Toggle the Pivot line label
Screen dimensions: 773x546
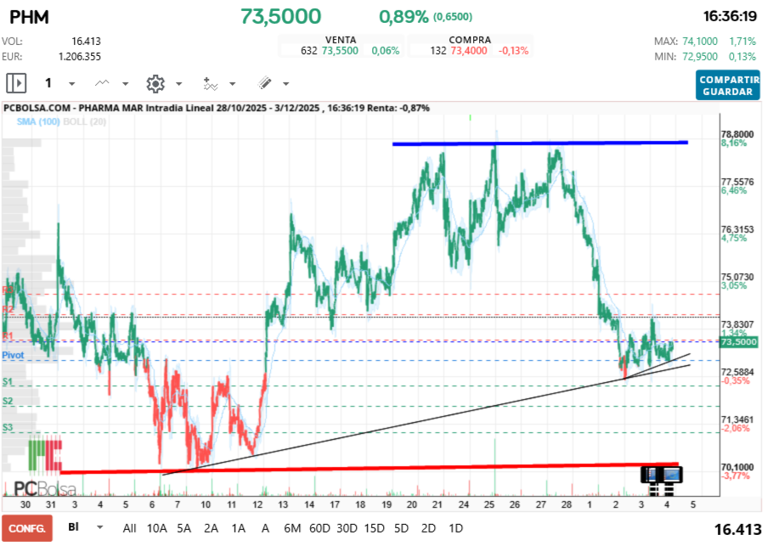coord(13,355)
